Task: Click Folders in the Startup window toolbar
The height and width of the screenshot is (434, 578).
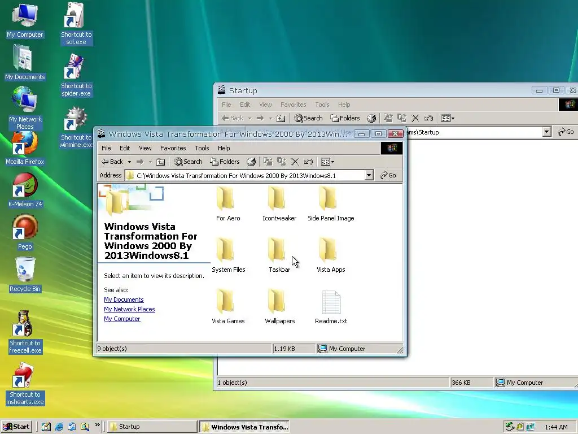Action: pyautogui.click(x=345, y=118)
